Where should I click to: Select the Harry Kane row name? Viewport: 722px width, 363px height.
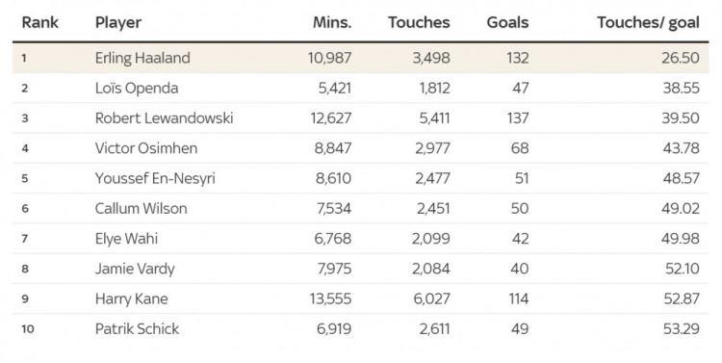tap(132, 299)
